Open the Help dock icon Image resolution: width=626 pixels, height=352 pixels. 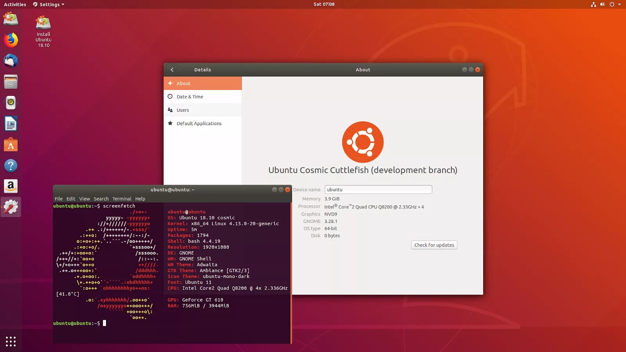point(11,166)
